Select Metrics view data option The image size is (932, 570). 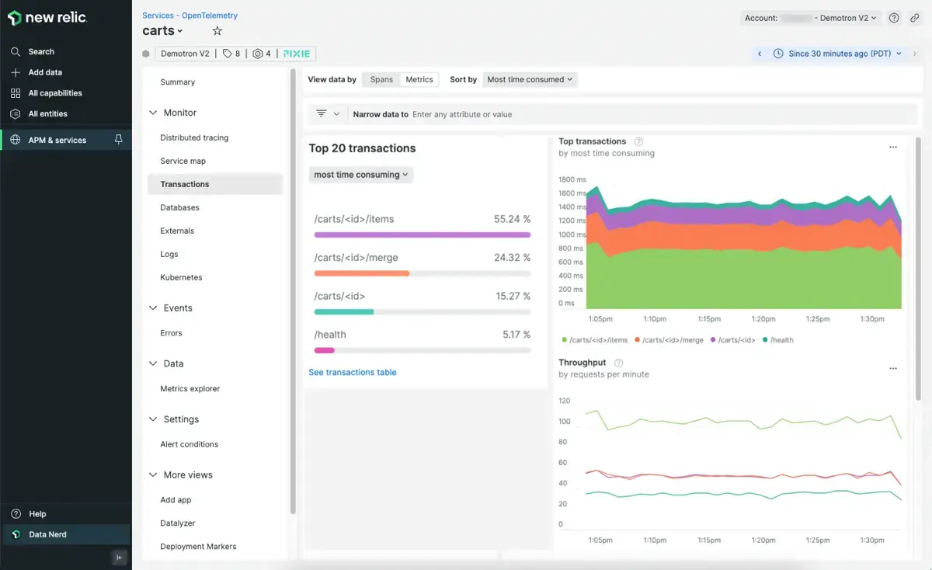[x=419, y=79]
